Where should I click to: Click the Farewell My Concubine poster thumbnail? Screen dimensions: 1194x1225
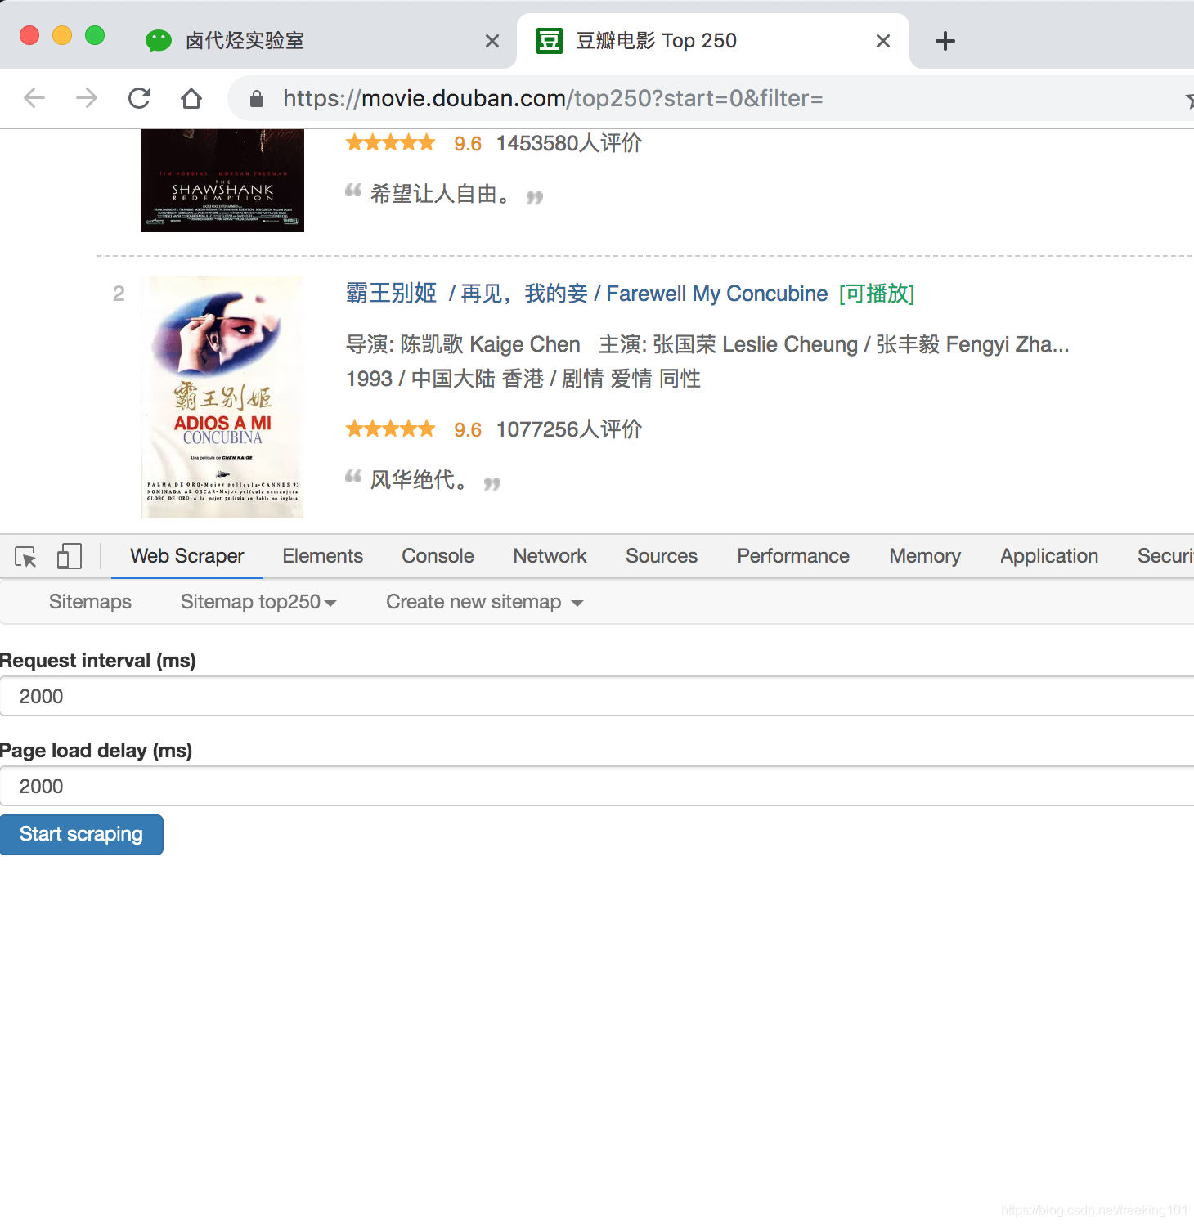222,397
